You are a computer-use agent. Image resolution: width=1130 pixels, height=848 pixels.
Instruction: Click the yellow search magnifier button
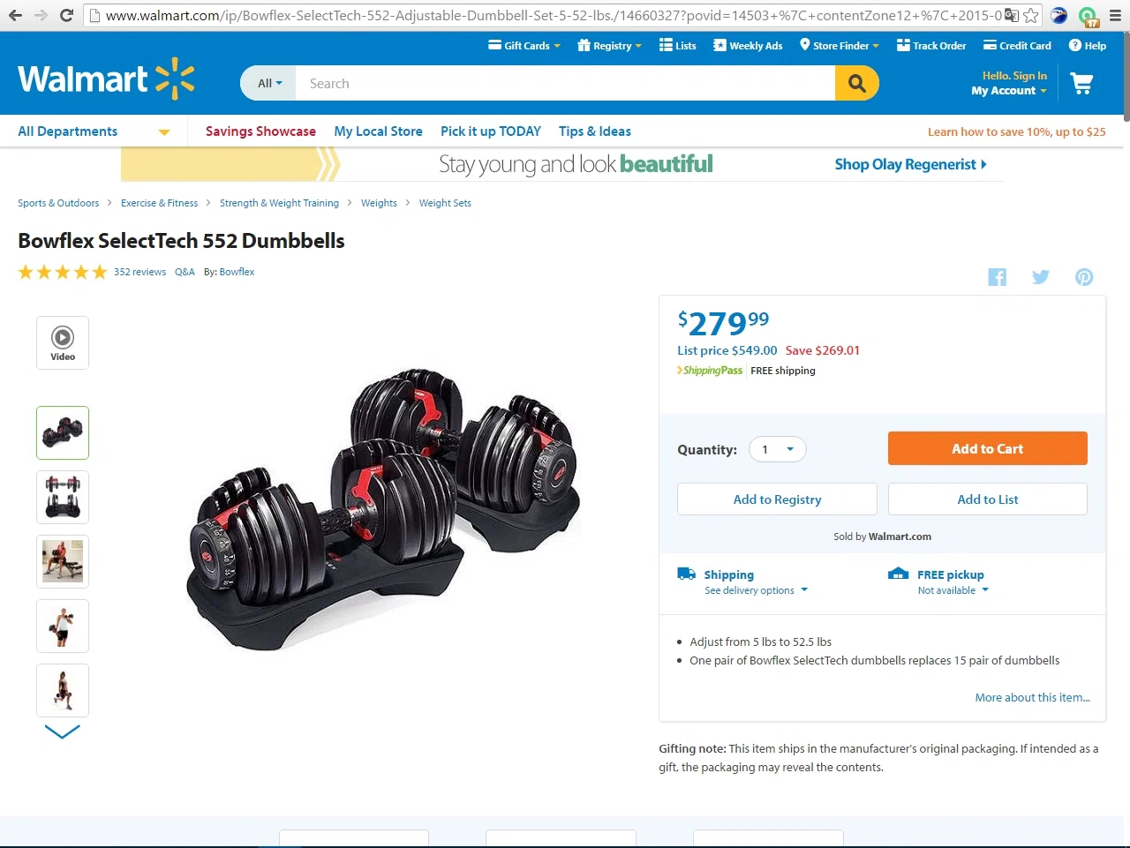click(x=856, y=83)
